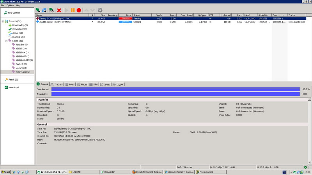The image size is (312, 175).
Task: Switch to the Trackers tab
Action: 57,84
